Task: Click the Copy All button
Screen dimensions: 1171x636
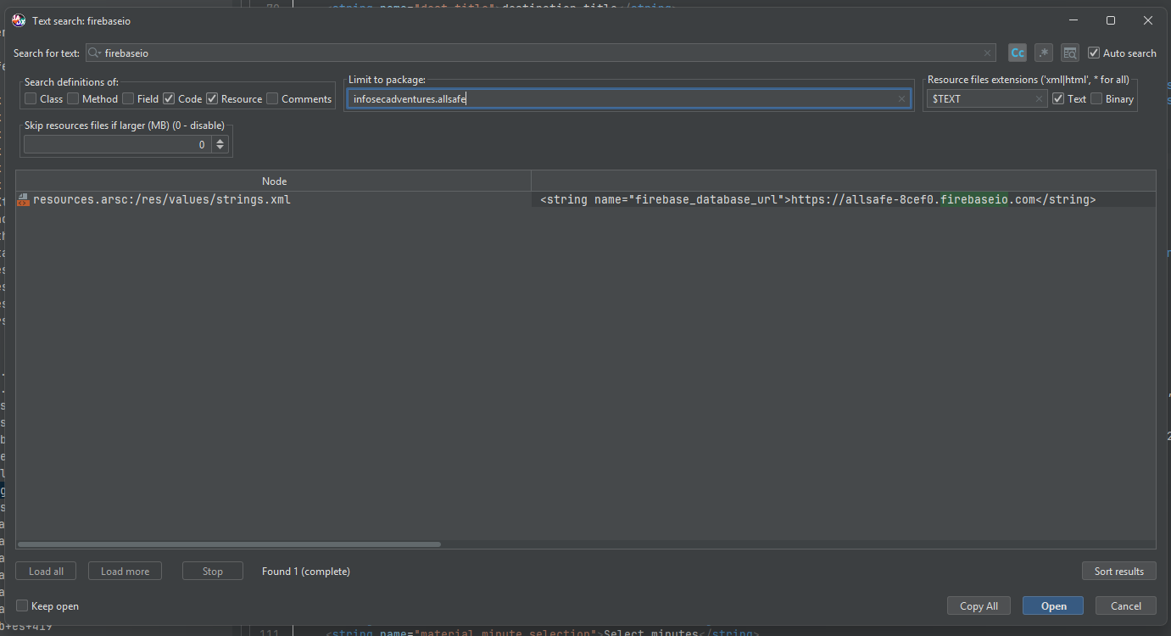Action: pyautogui.click(x=979, y=605)
